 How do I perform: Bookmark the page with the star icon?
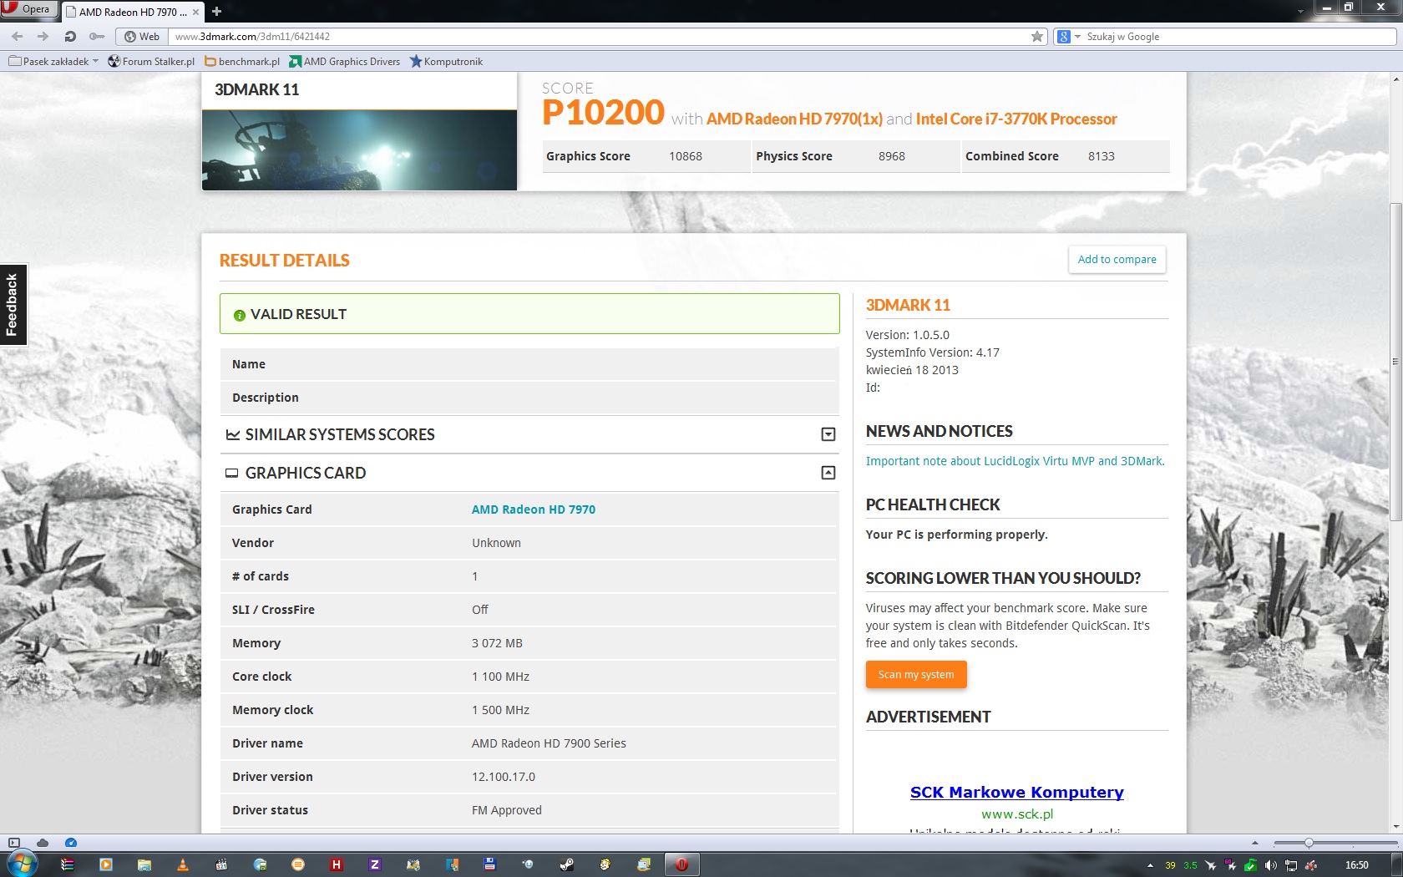pyautogui.click(x=1037, y=37)
